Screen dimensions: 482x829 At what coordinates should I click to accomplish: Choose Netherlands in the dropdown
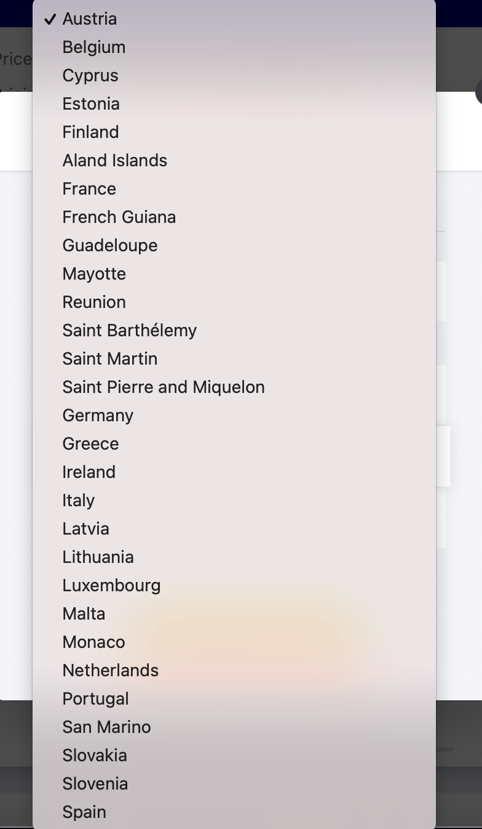111,671
